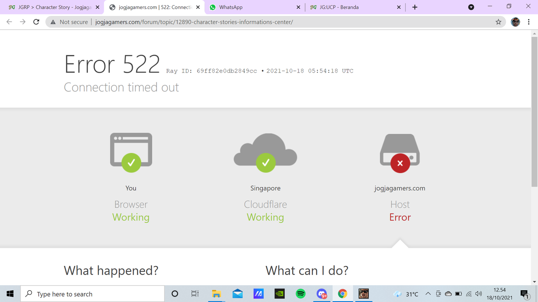Open the blue app after Mail
538x302 pixels.
(258, 294)
